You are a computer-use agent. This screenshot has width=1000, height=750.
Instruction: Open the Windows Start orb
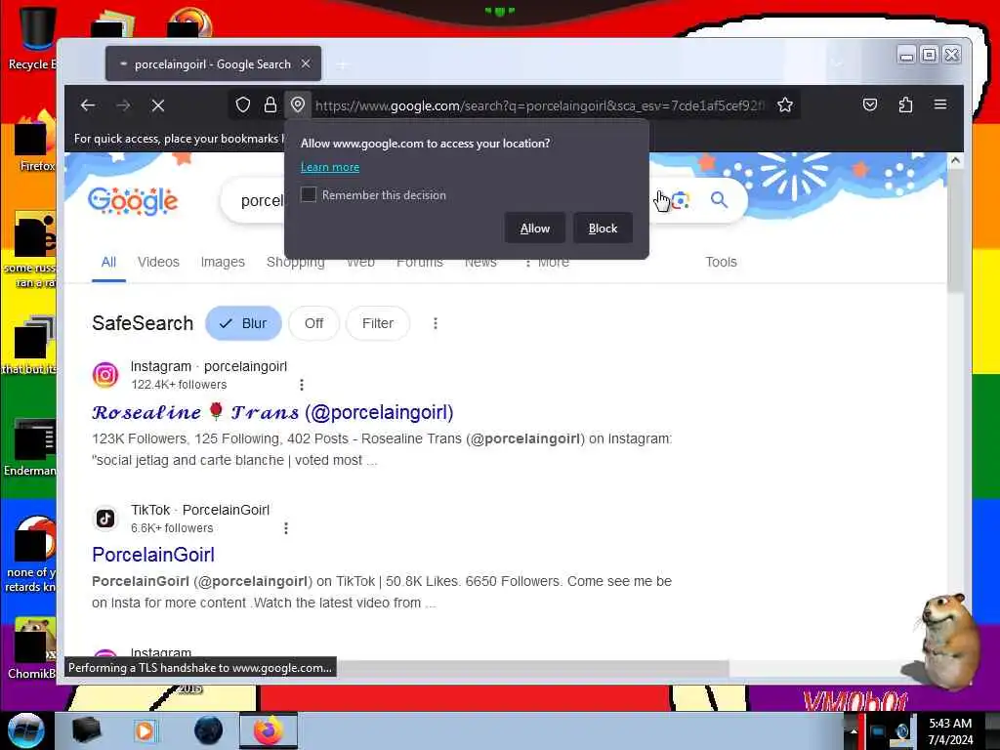click(x=26, y=730)
